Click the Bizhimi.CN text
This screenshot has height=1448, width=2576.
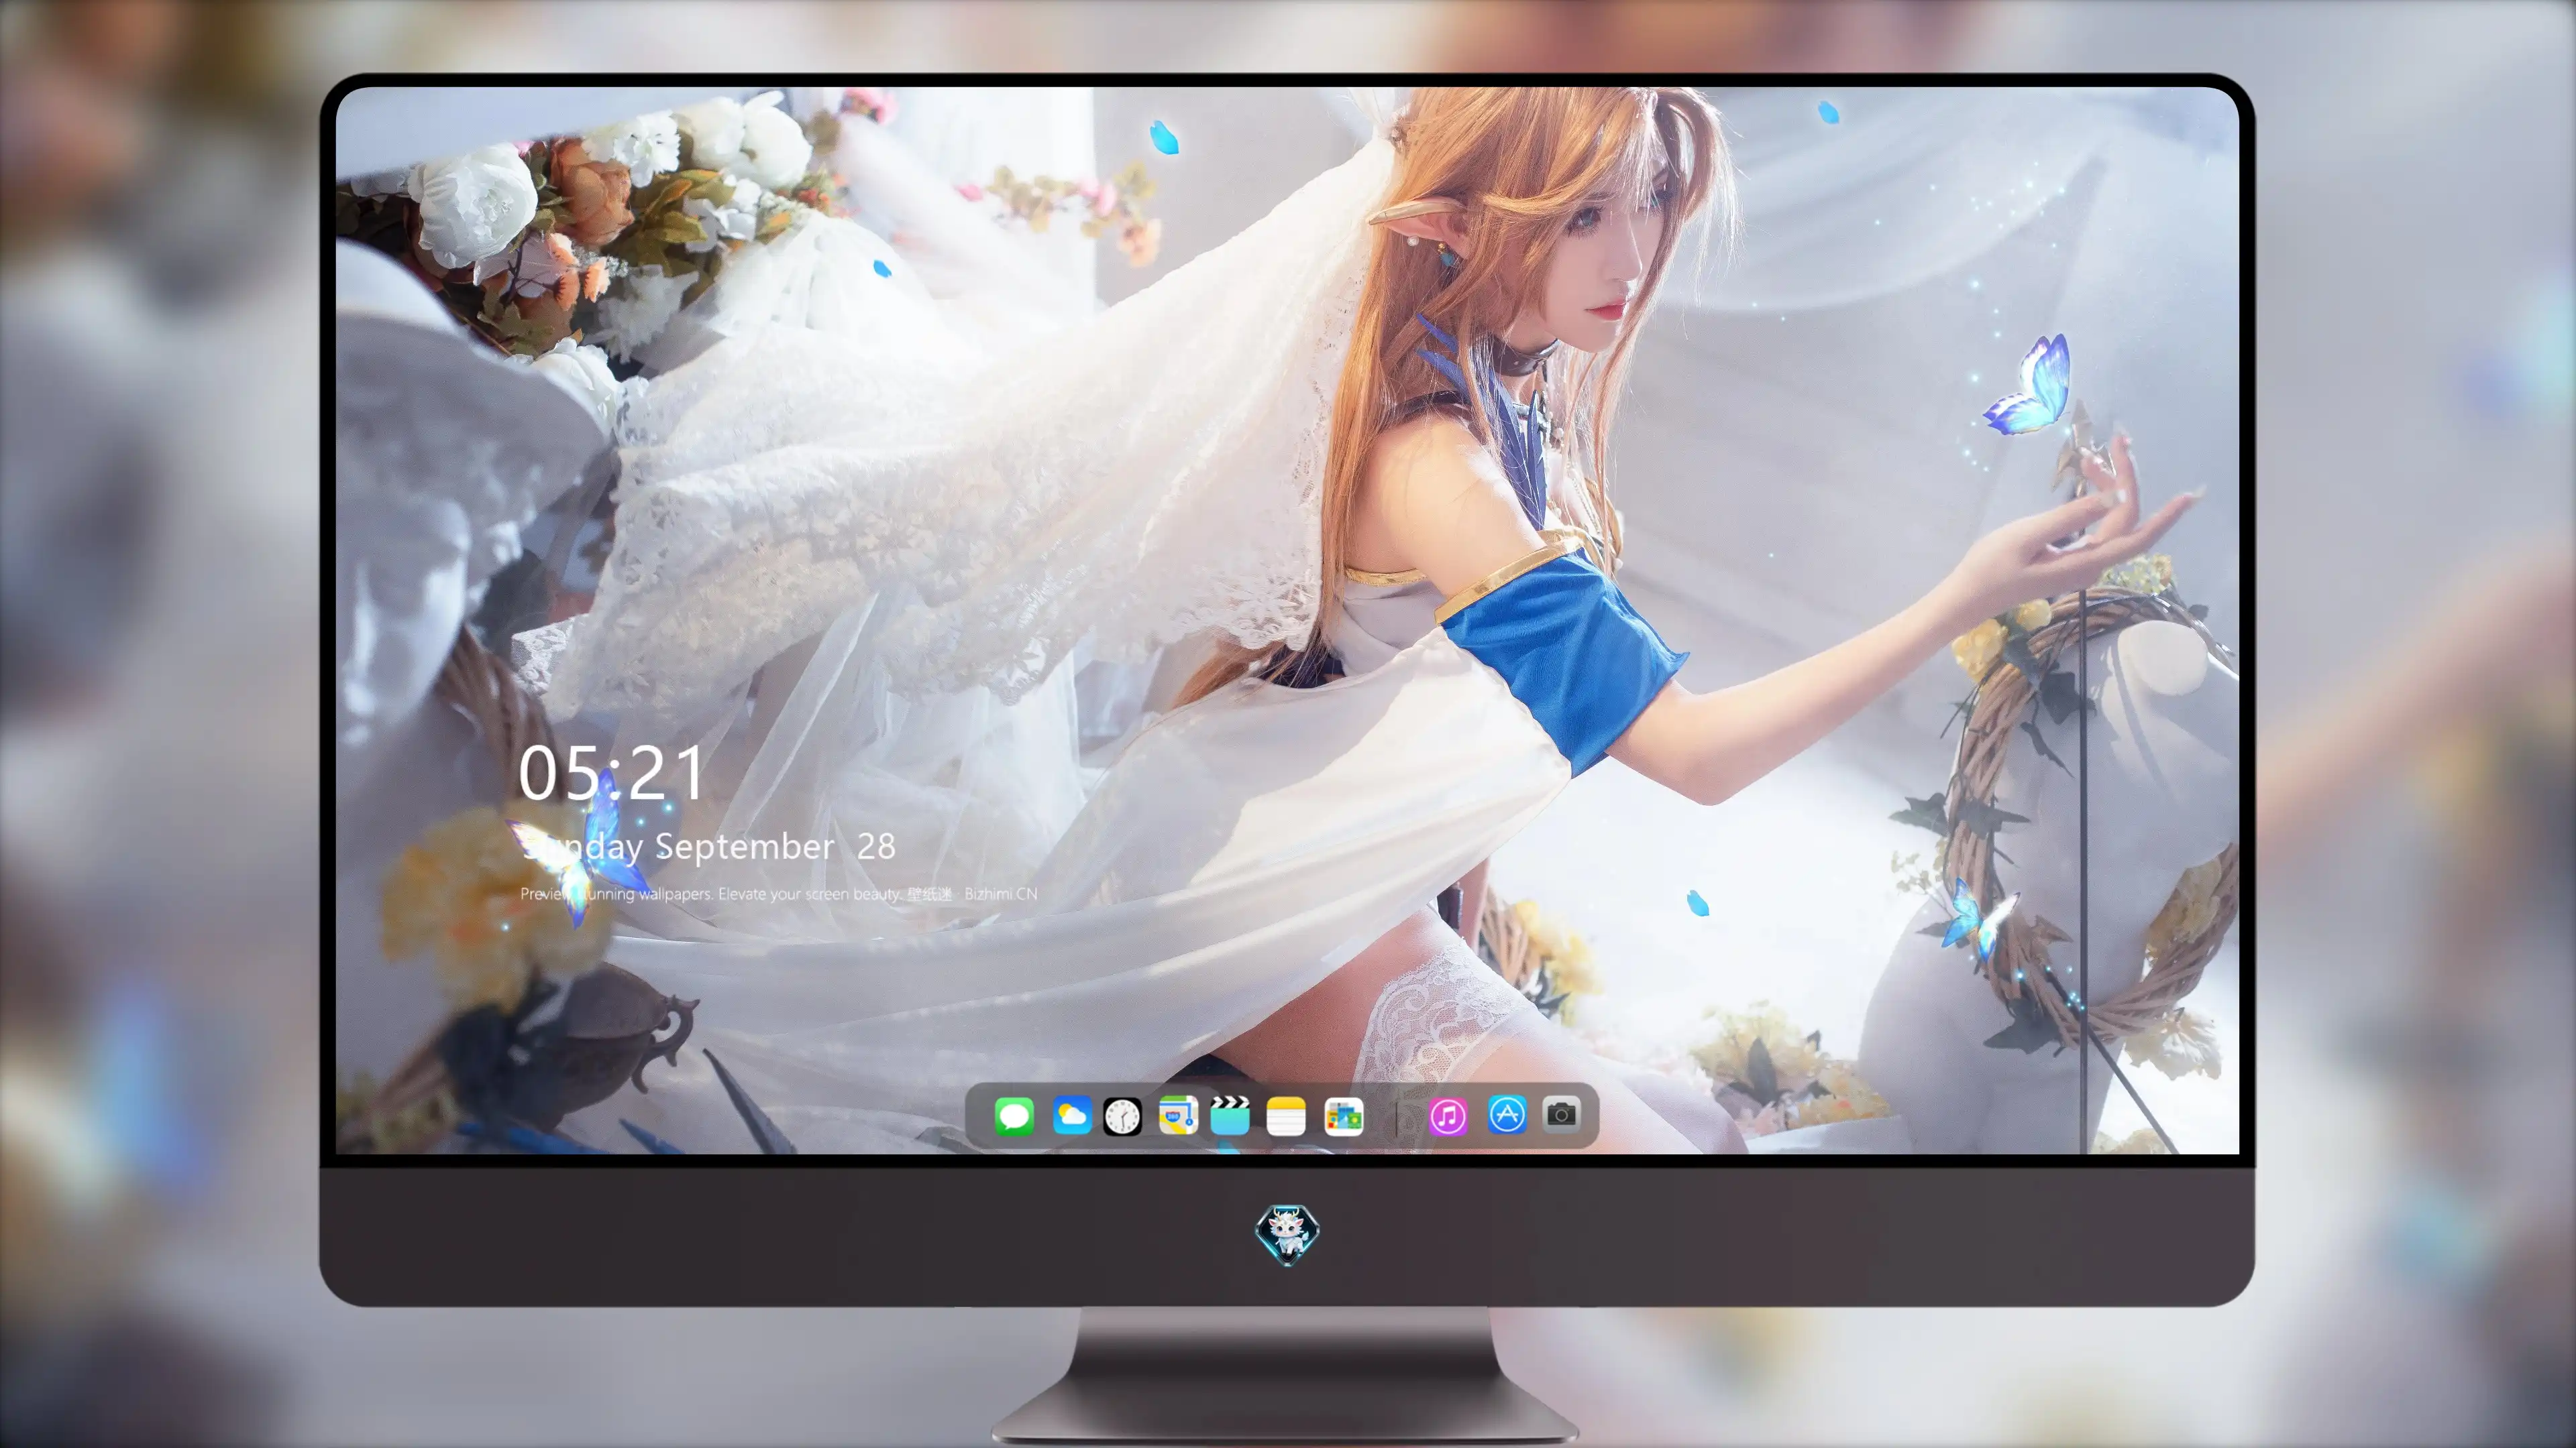click(x=1000, y=894)
